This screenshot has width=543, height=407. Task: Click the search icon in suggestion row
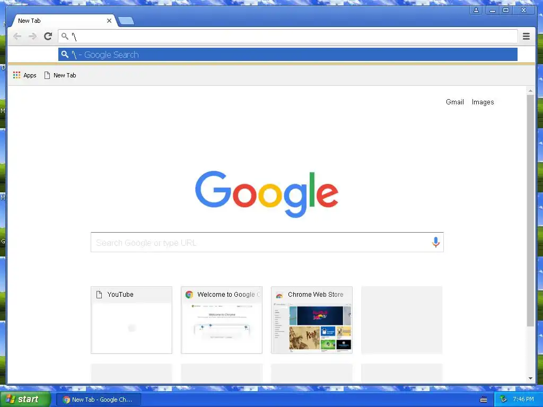coord(65,55)
